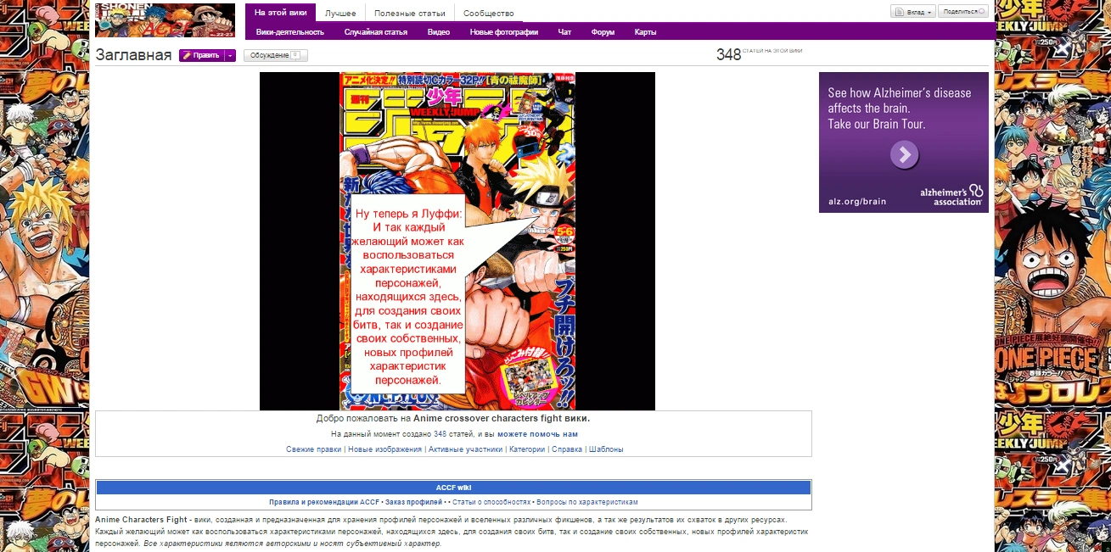Screen dimensions: 1111x552
Task: Click the white speech bubble on the cover
Action: tap(407, 295)
